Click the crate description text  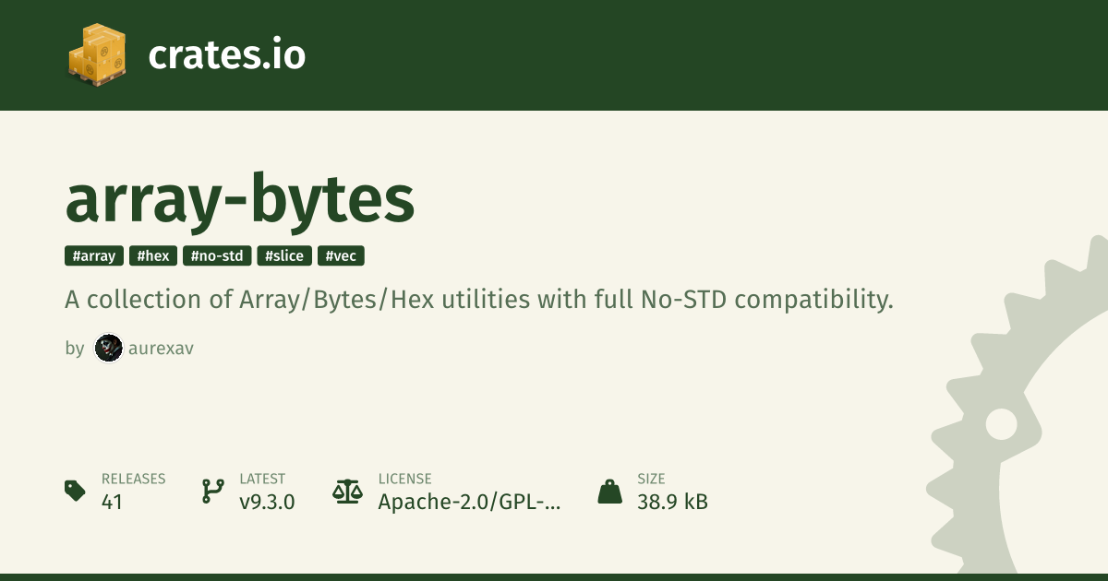click(x=479, y=300)
